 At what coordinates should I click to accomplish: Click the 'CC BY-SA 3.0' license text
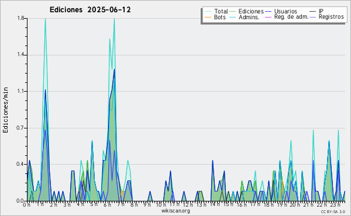(333, 211)
